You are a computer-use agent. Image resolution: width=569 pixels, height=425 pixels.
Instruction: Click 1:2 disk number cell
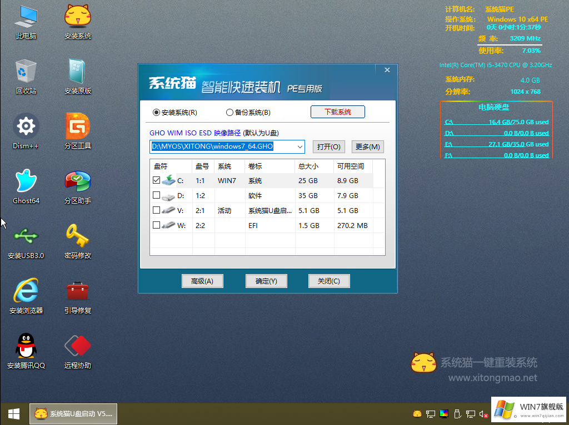(x=200, y=196)
